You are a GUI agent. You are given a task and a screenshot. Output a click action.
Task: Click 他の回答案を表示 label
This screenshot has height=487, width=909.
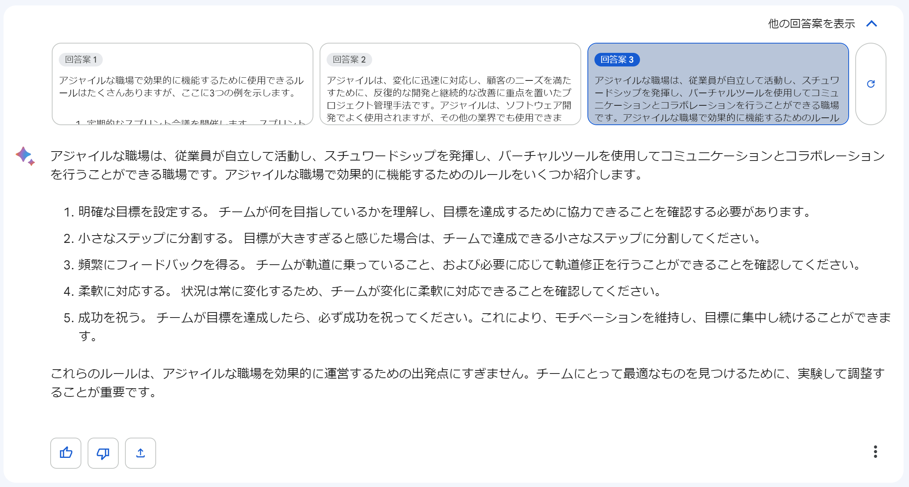point(811,24)
